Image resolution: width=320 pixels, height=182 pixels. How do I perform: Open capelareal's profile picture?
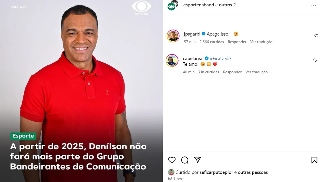[x=172, y=61]
